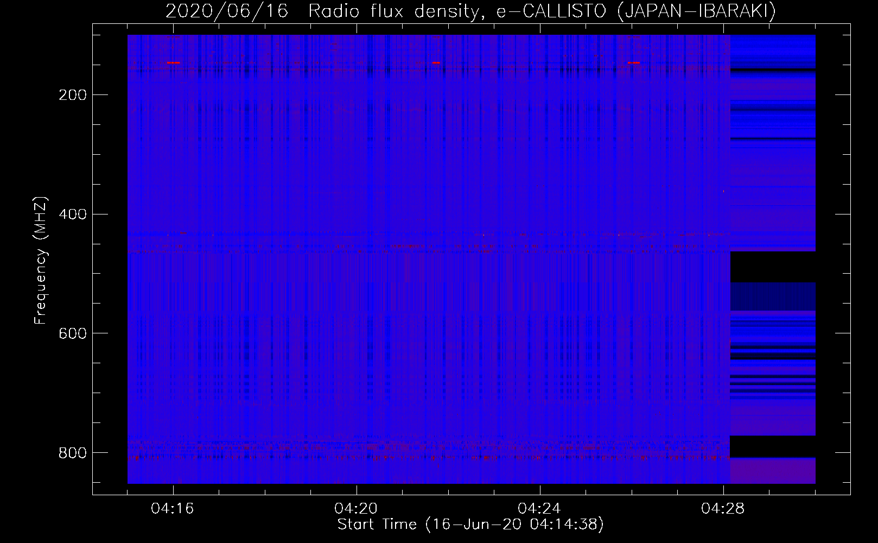Click the '04:28' time tick label

pos(723,509)
